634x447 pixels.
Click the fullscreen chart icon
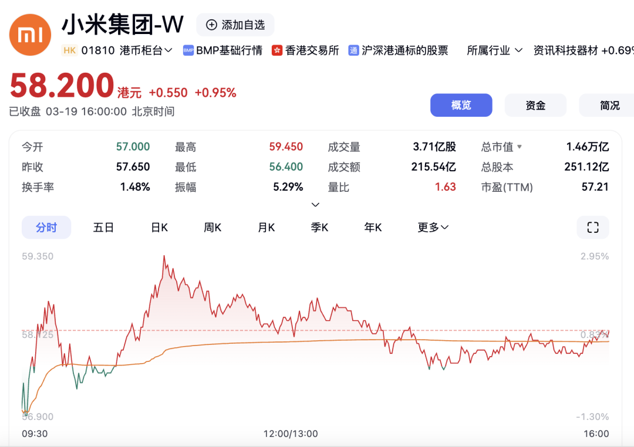tap(593, 228)
